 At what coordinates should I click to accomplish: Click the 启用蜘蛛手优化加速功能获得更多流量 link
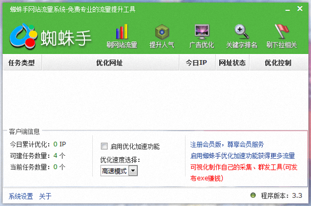[243, 156]
